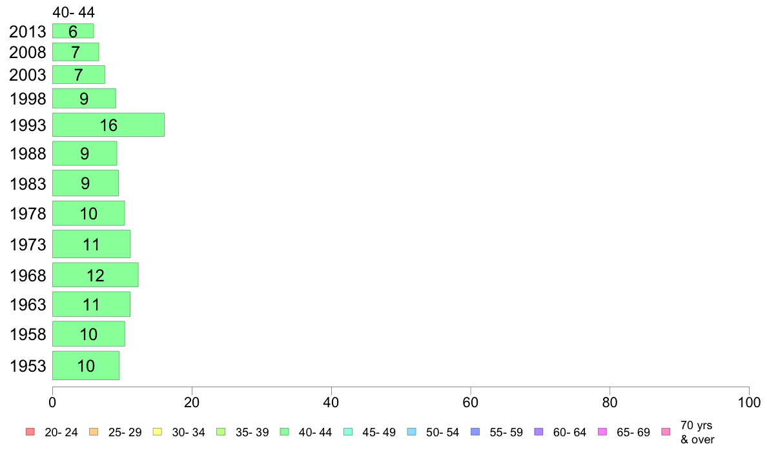Click the 1998 year label
This screenshot has width=767, height=475.
27,99
